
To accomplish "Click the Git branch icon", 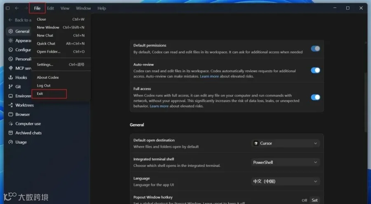I will pyautogui.click(x=11, y=87).
